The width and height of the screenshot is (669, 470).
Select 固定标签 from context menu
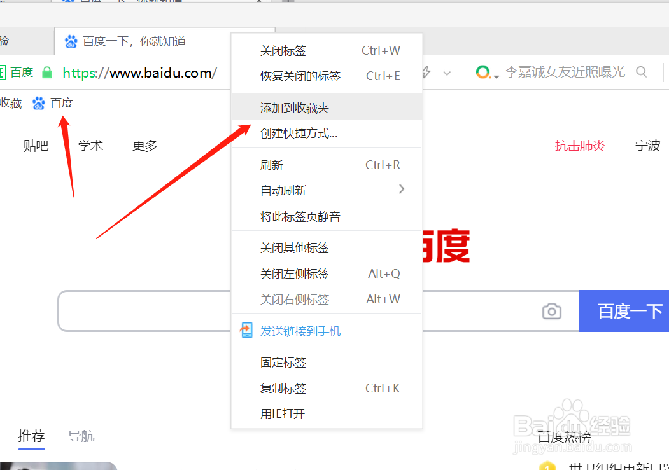[x=327, y=363]
